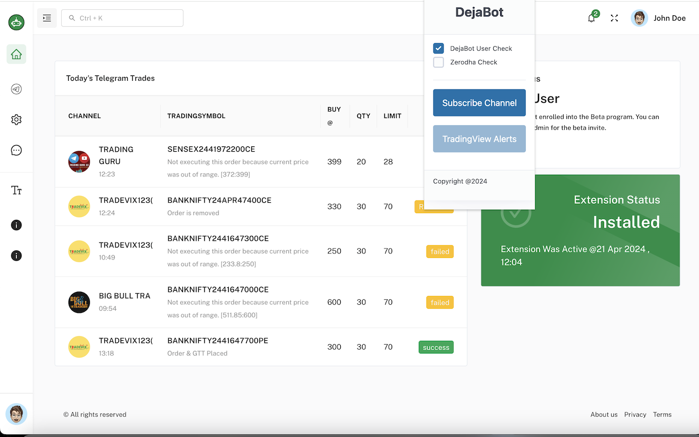The width and height of the screenshot is (699, 437).
Task: Open John Doe's profile avatar menu
Action: (x=639, y=17)
